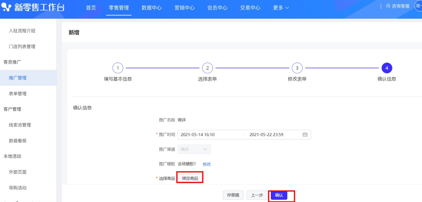The width and height of the screenshot is (422, 202).
Task: Open the 推广渠道 channel dropdown
Action: tap(194, 149)
